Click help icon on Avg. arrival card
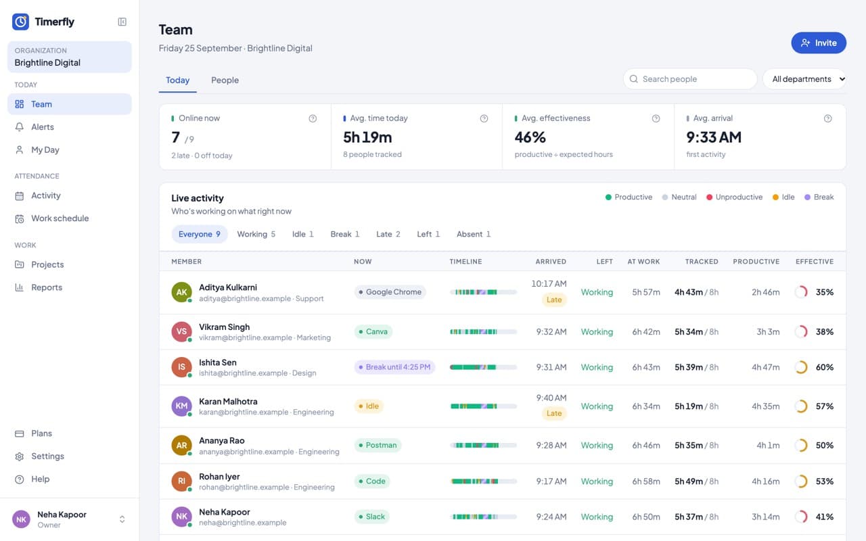The height and width of the screenshot is (541, 866). pyautogui.click(x=827, y=118)
